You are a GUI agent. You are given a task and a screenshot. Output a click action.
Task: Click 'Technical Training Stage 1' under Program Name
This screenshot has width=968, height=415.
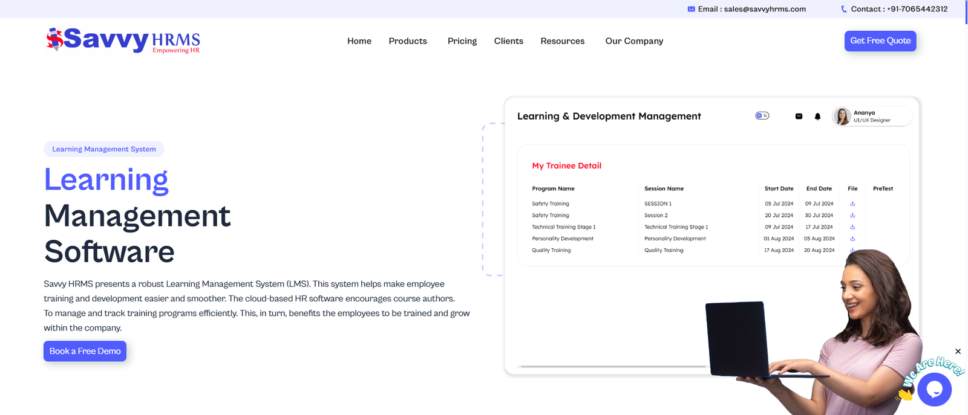click(563, 227)
